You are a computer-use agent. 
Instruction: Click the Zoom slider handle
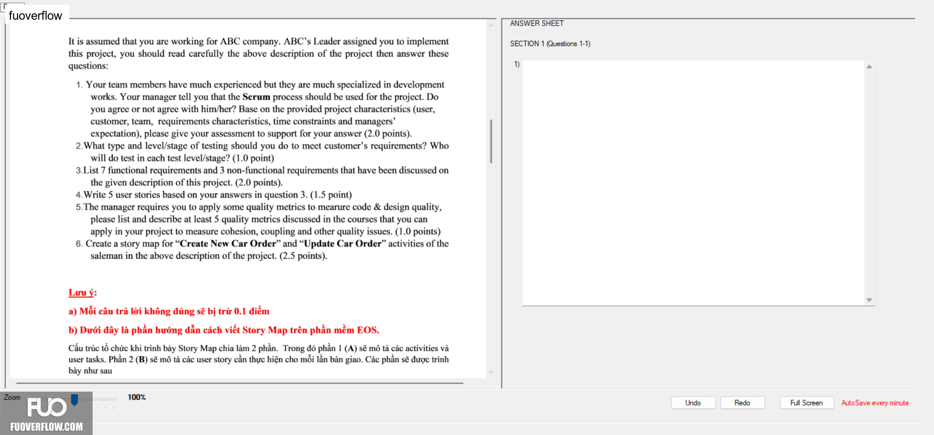[x=74, y=400]
